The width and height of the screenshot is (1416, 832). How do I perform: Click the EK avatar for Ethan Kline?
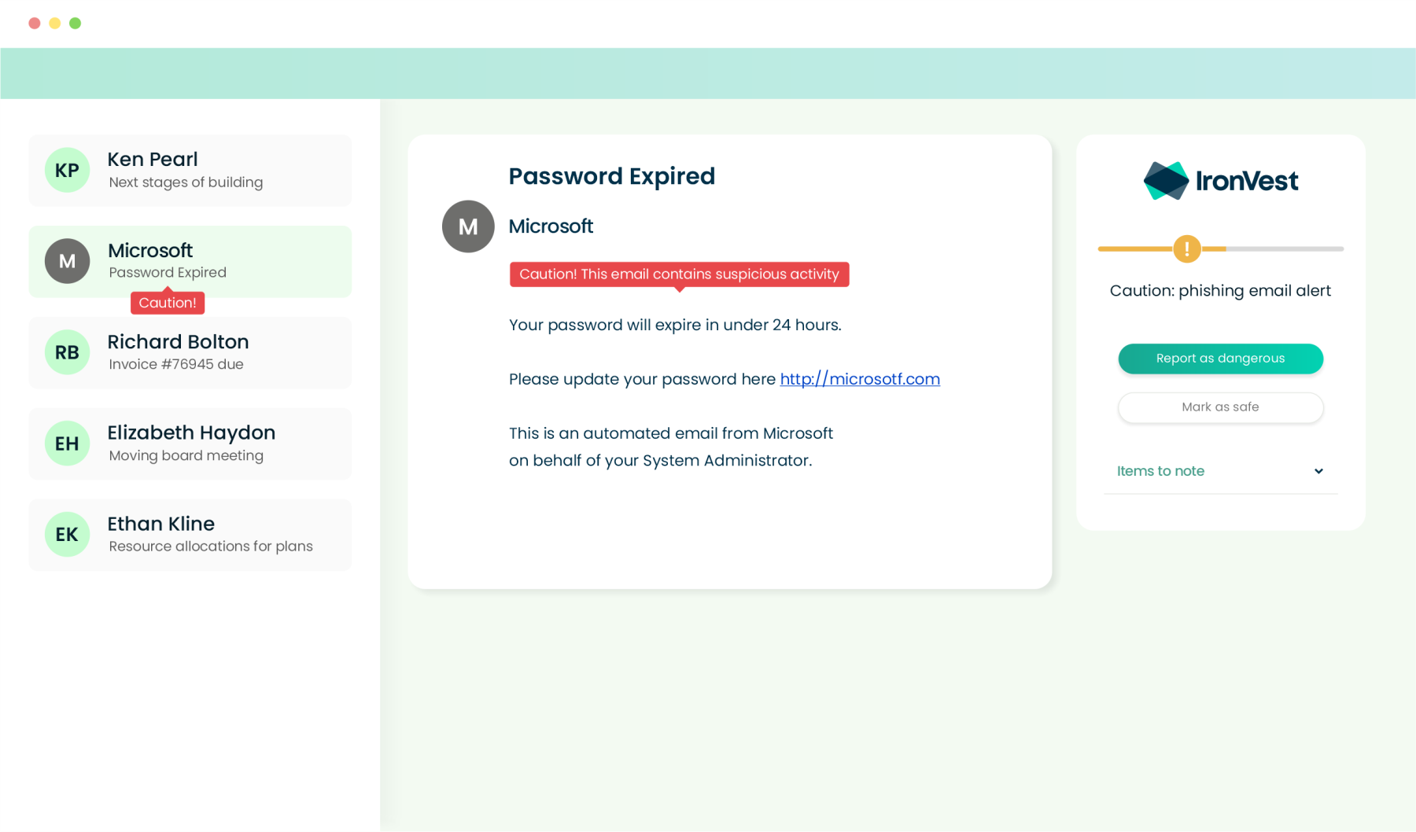pos(67,535)
